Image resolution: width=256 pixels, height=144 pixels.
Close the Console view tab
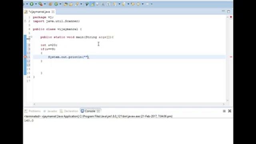(x=98, y=111)
